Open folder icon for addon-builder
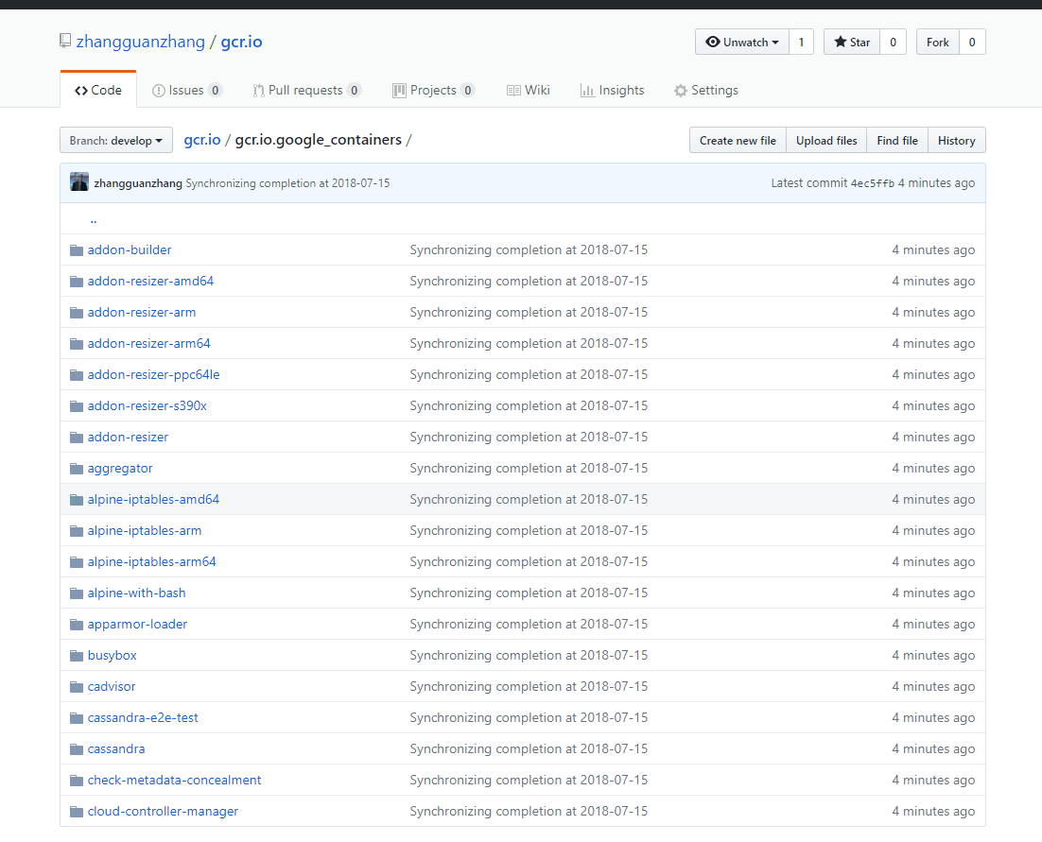 [x=77, y=250]
